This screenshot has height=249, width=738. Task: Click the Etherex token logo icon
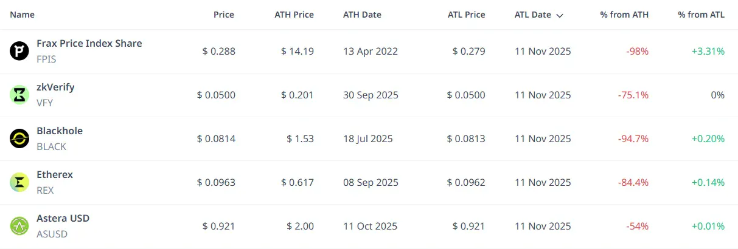[x=19, y=182]
